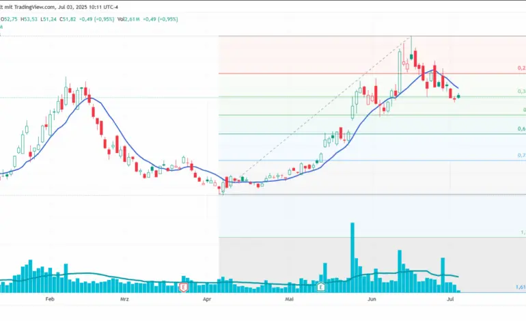Click the TradingView.com header text

[x=35, y=7]
